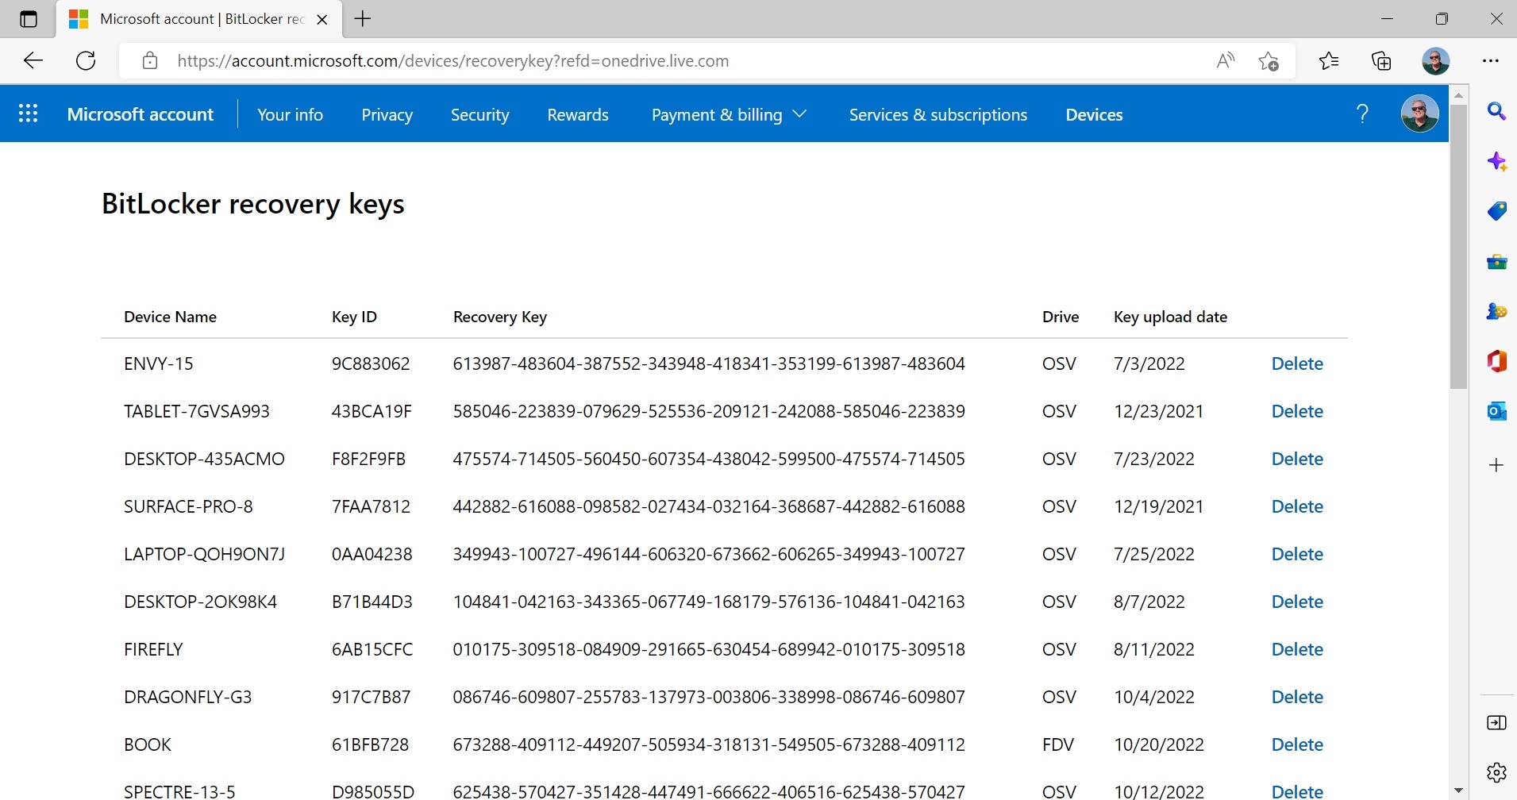Click the Read aloud icon in the address bar

(x=1225, y=61)
